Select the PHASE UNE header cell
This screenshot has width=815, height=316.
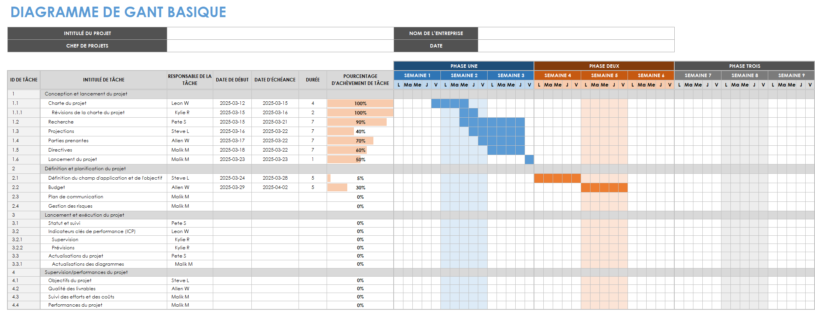point(464,66)
